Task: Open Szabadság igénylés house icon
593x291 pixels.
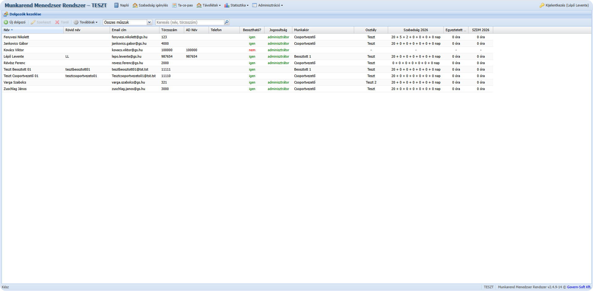Action: coord(135,5)
